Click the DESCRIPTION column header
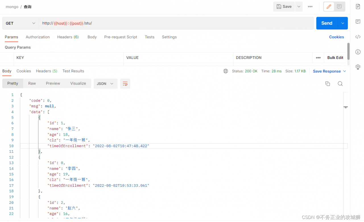364x222 pixels. pyautogui.click(x=249, y=58)
